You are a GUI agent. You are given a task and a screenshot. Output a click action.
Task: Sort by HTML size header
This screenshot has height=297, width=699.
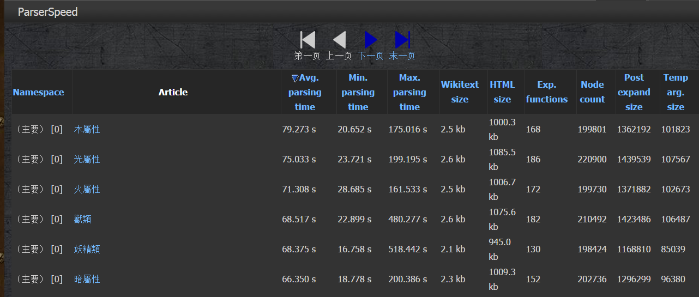[x=502, y=92]
